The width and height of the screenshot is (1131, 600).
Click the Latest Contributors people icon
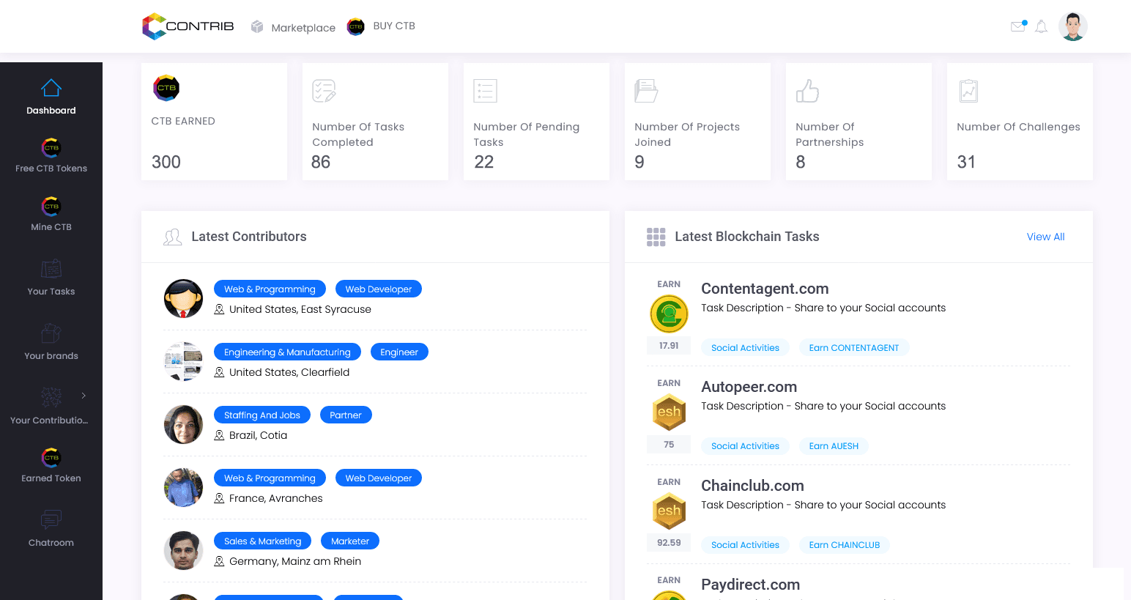click(173, 237)
